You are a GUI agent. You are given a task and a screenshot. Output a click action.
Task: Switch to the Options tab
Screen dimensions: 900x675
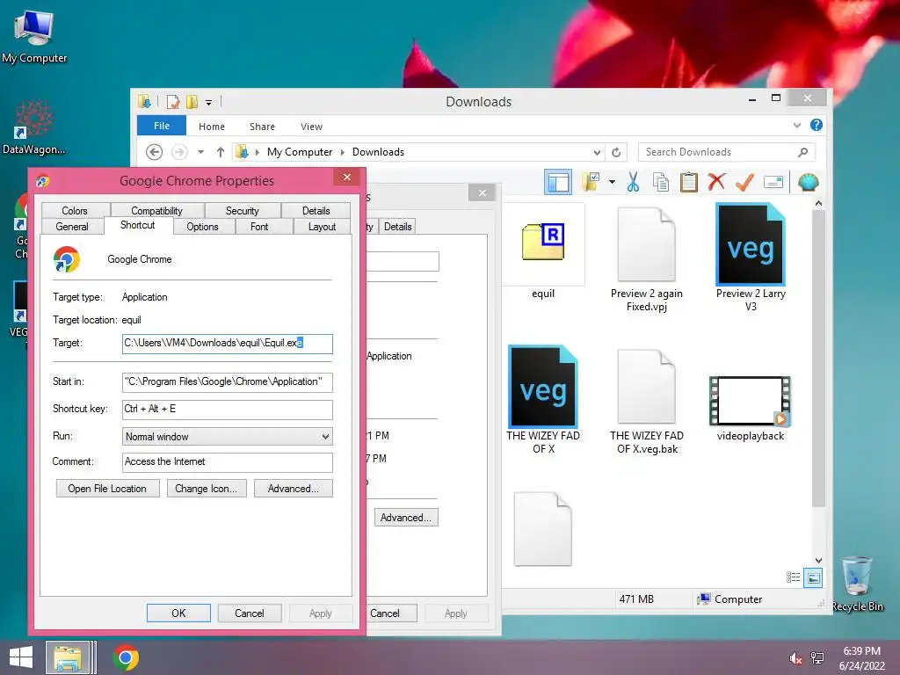[203, 227]
